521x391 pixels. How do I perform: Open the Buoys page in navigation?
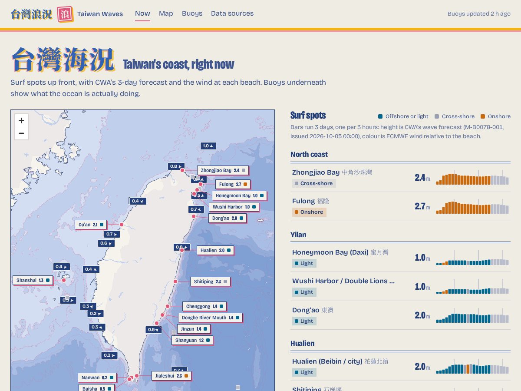pyautogui.click(x=192, y=13)
